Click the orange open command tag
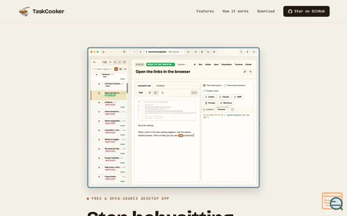Screen dimensions: 347x216 click(x=180, y=136)
